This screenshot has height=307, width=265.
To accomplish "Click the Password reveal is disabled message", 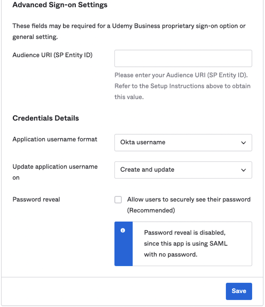I will coord(186,243).
